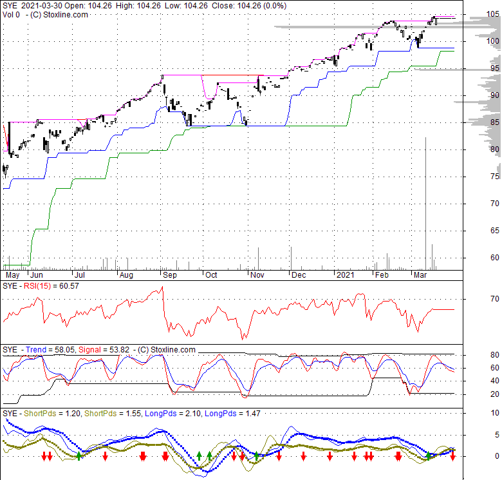
Task: Select the Feb label on the time axis
Action: 382,275
